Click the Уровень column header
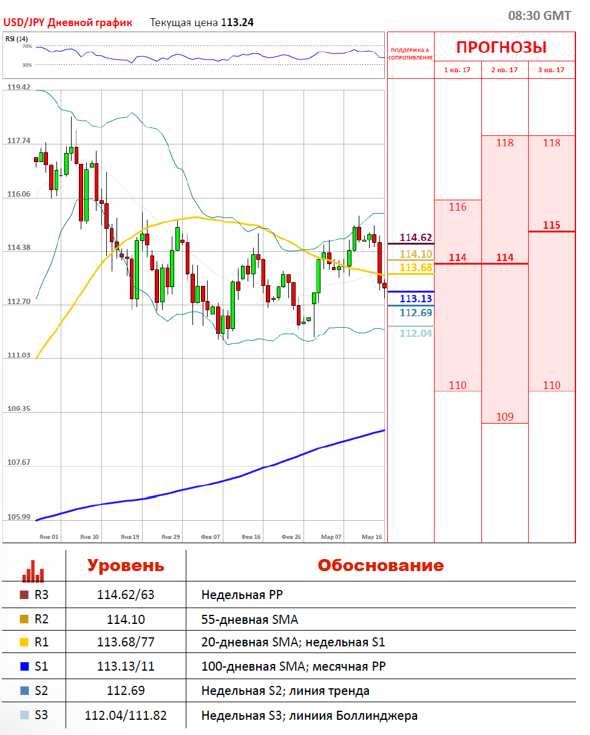The height and width of the screenshot is (735, 590). pos(126,566)
